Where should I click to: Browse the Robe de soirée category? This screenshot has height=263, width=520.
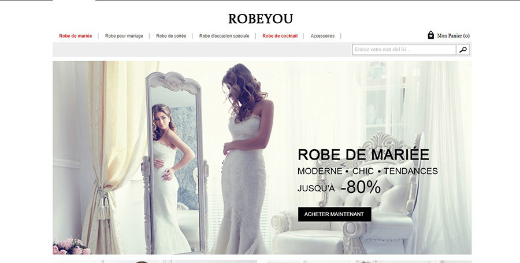click(171, 36)
